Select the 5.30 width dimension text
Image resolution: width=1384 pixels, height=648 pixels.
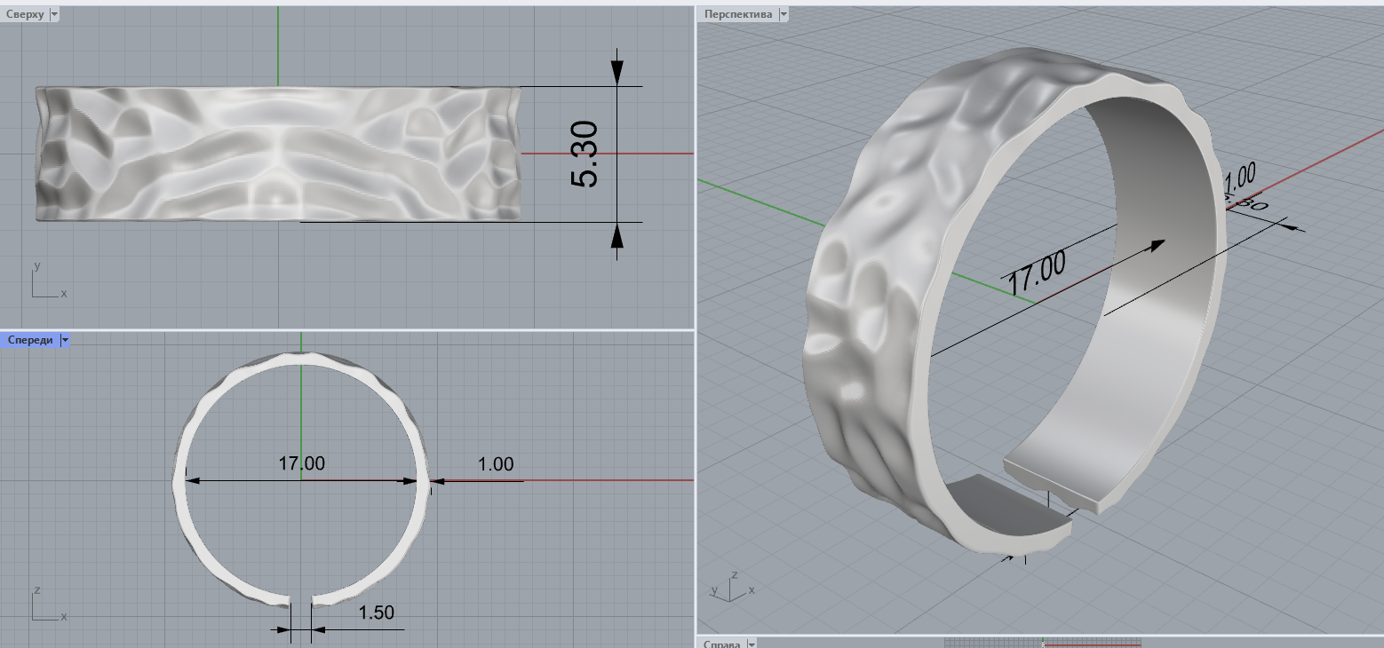click(x=585, y=154)
